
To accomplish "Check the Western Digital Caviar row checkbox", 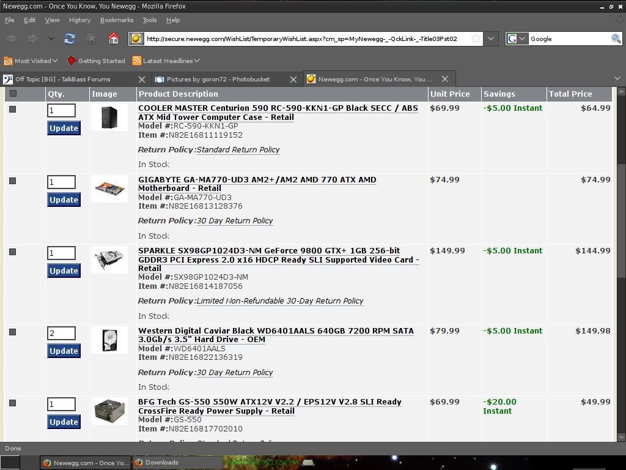I will click(13, 332).
